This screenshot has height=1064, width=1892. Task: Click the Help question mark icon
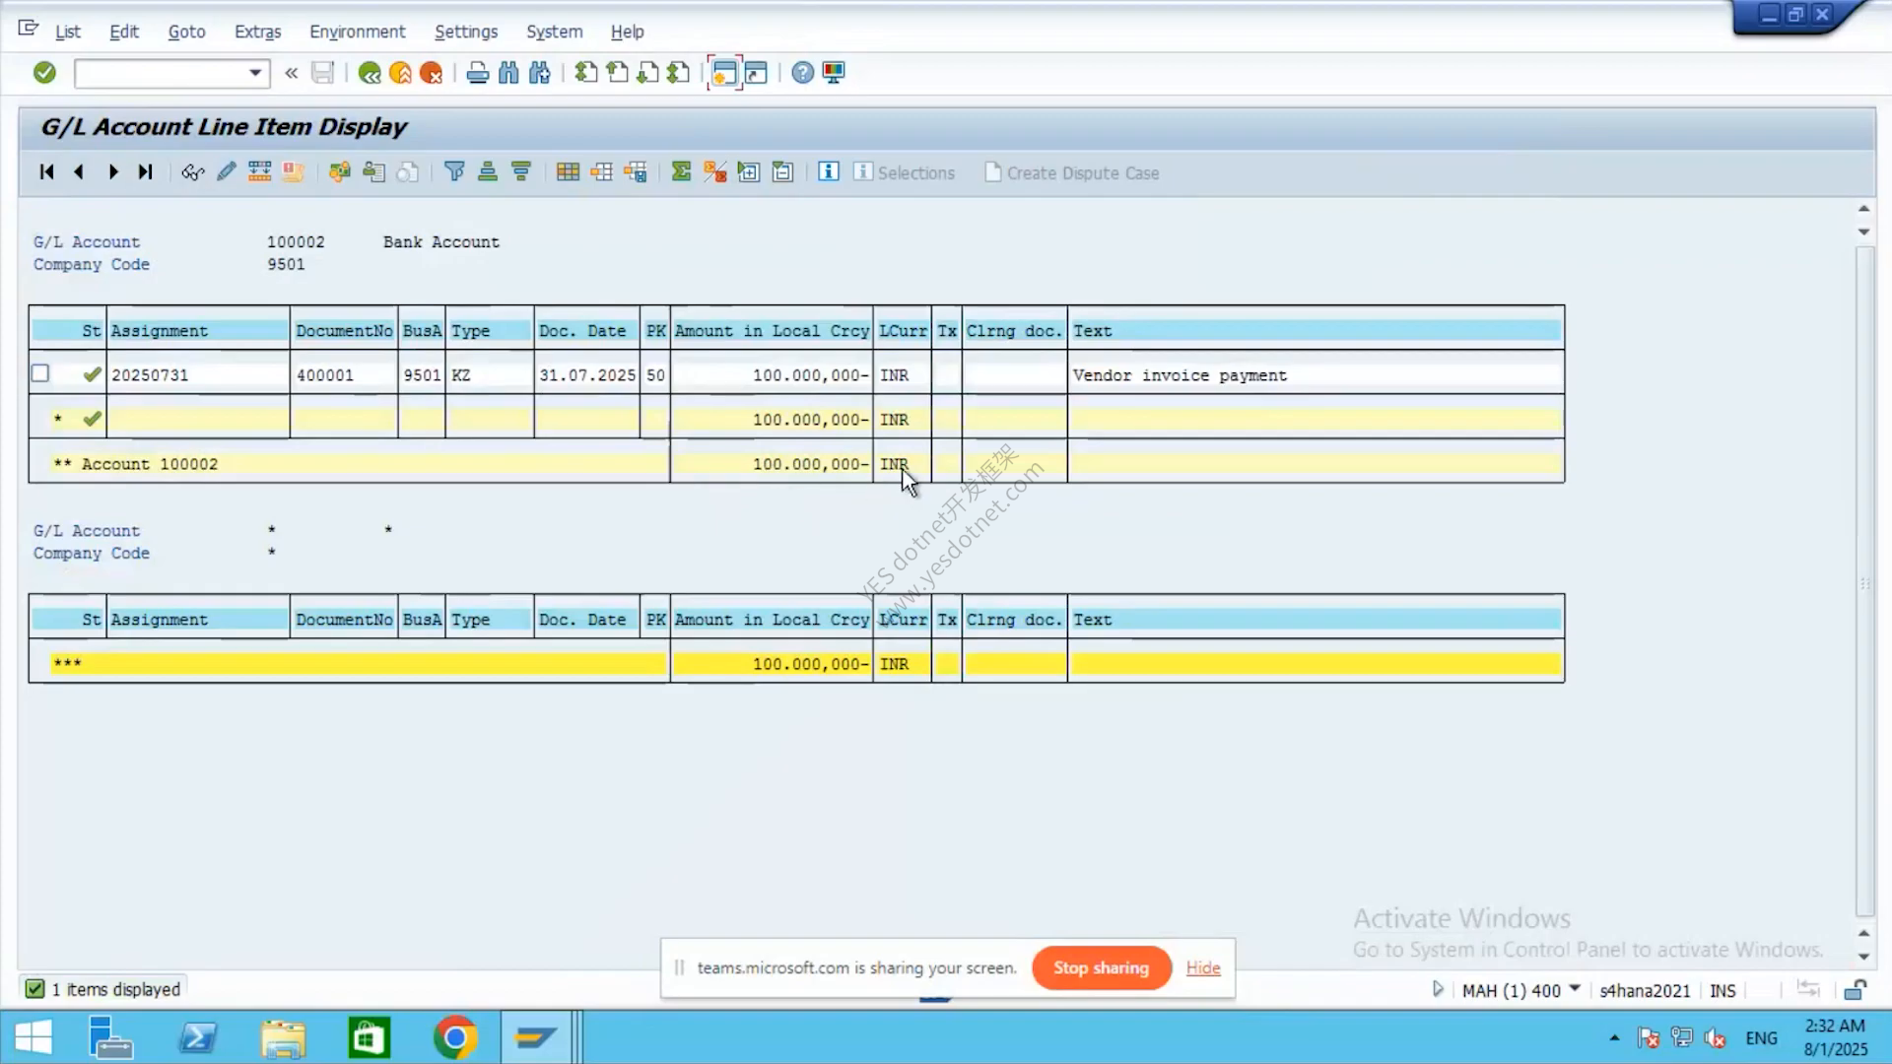pos(803,73)
